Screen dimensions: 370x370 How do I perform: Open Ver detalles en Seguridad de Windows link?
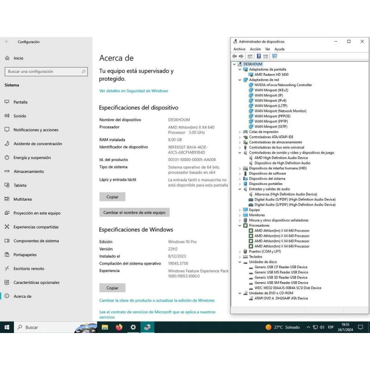[134, 91]
